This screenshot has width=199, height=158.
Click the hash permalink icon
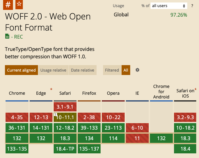[8, 5]
